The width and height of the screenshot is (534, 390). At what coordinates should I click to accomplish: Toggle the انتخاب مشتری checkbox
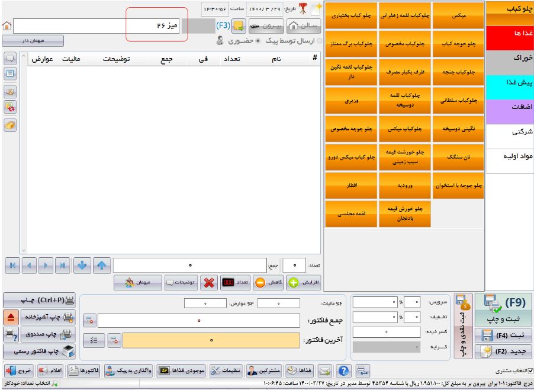click(x=530, y=371)
